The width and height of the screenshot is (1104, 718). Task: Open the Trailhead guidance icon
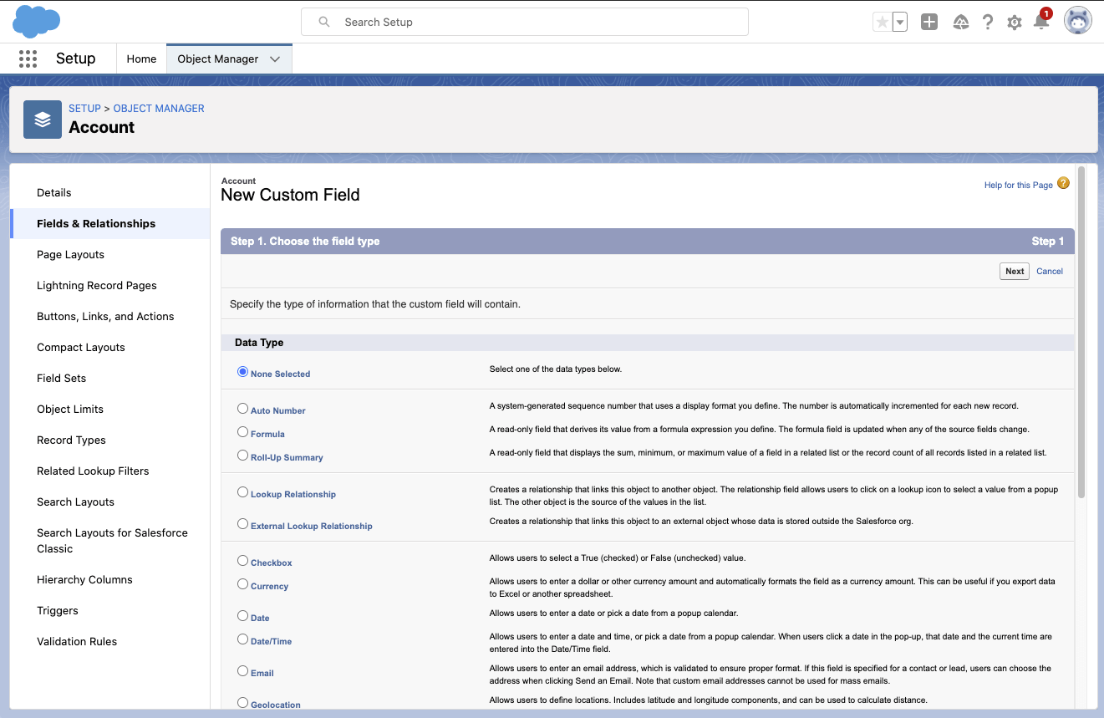[960, 23]
